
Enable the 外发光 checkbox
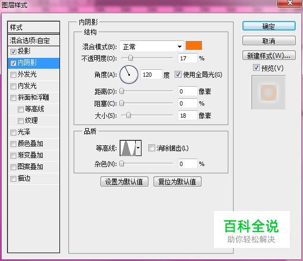tap(13, 75)
